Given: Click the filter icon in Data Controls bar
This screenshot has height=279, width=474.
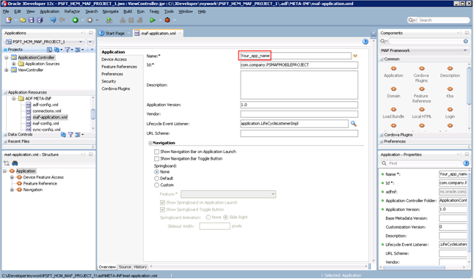Looking at the screenshot, I should click(x=70, y=135).
